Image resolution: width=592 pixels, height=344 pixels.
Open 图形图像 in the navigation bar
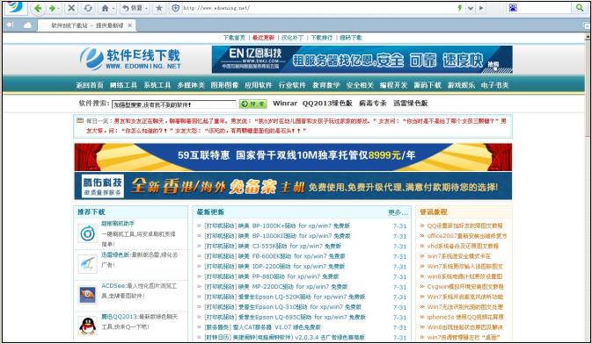(224, 85)
